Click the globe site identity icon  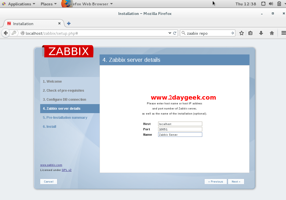23,33
